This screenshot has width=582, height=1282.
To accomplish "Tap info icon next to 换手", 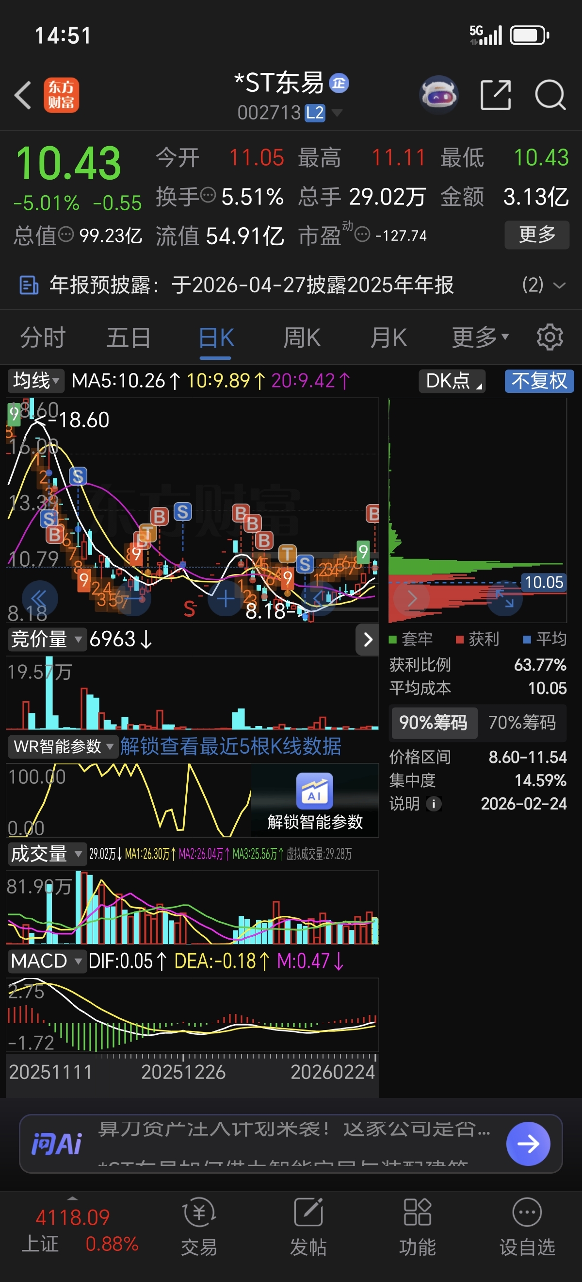I will (208, 195).
